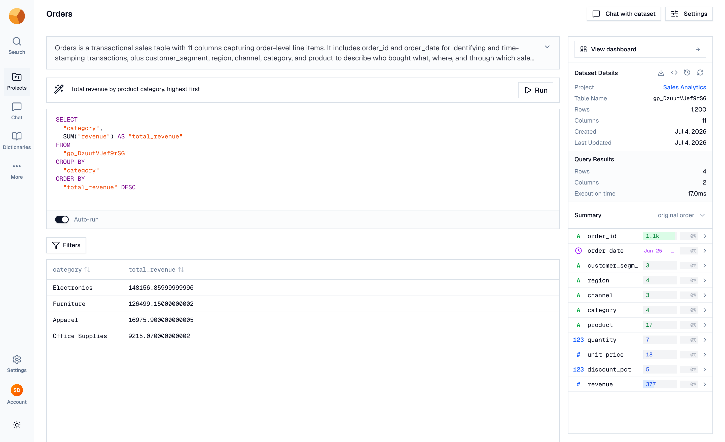Expand the revenue column summary

705,384
